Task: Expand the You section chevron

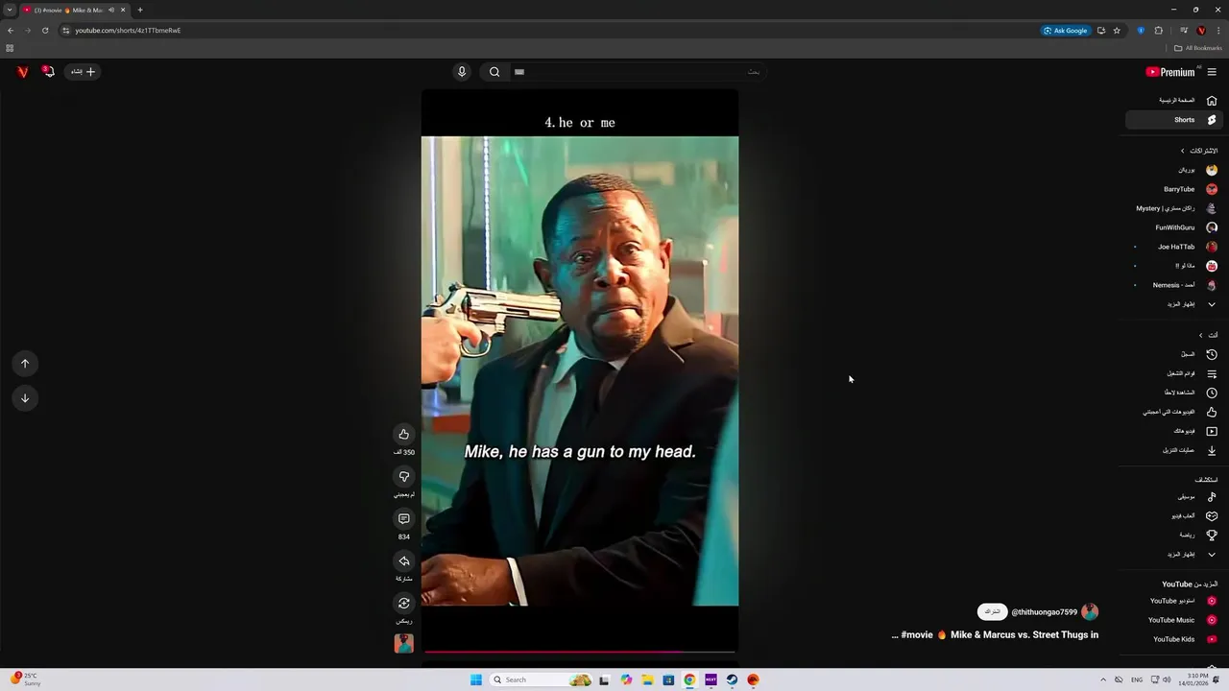Action: coord(1200,335)
